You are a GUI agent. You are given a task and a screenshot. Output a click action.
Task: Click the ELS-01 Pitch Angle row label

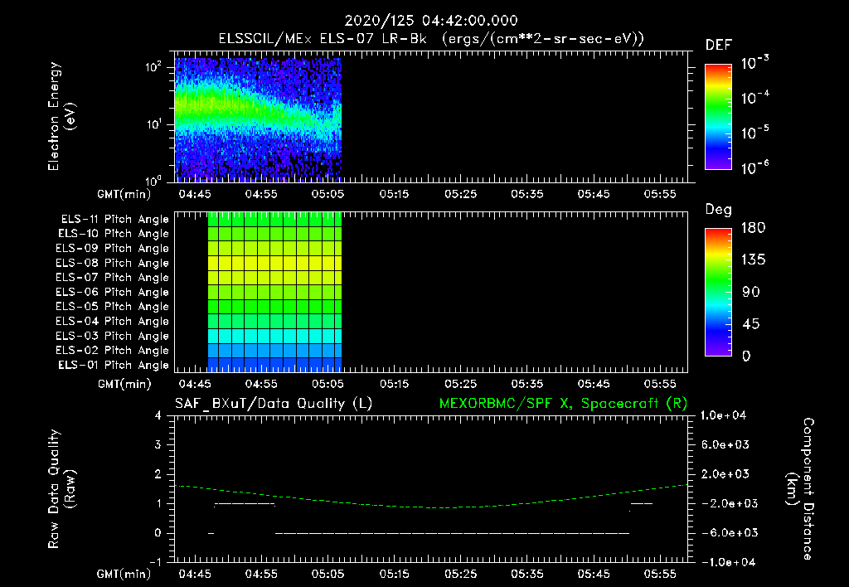tap(114, 365)
